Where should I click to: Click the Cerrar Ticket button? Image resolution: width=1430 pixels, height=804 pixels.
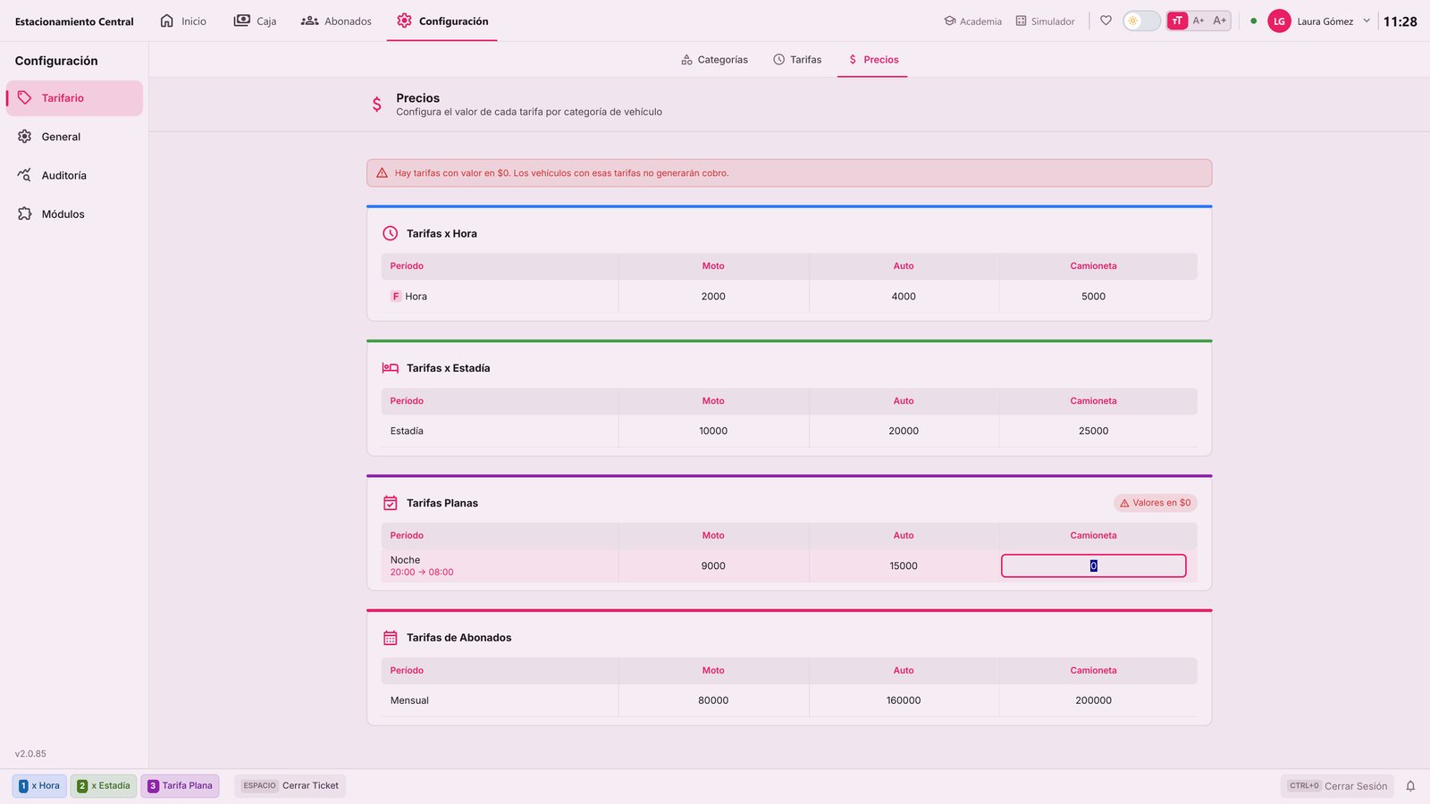[290, 786]
